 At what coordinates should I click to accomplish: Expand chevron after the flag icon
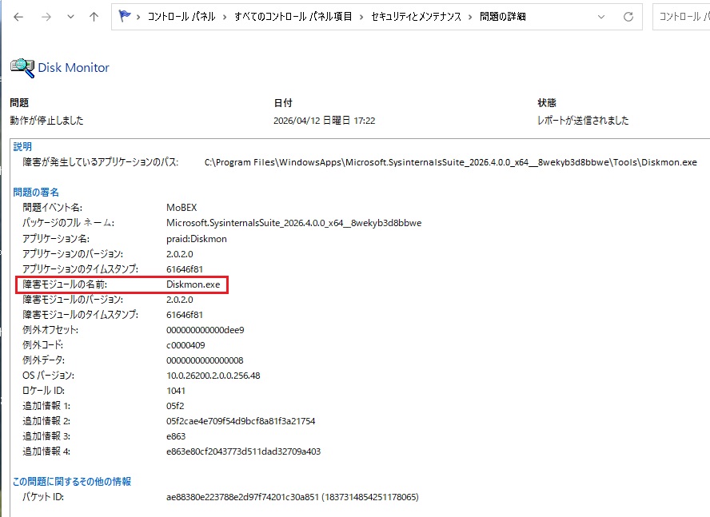[x=138, y=18]
